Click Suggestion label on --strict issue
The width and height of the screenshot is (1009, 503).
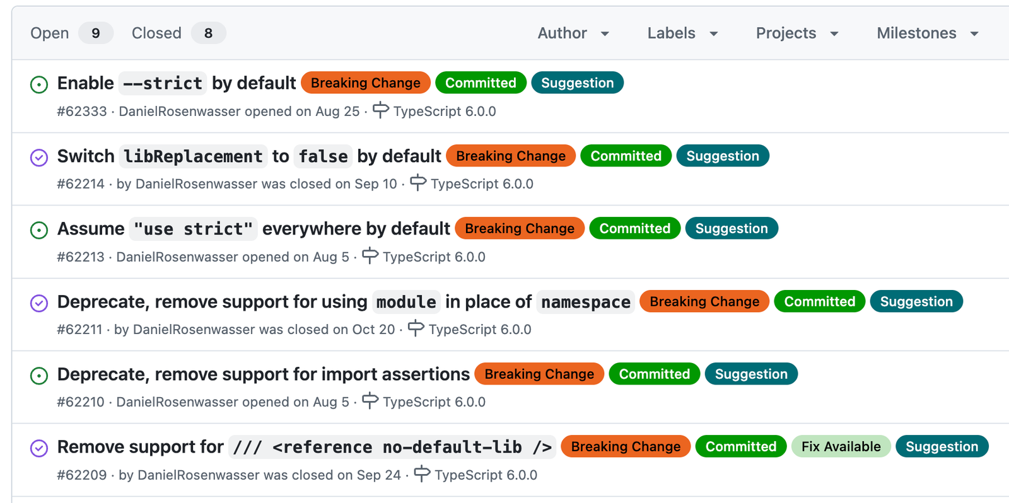577,83
